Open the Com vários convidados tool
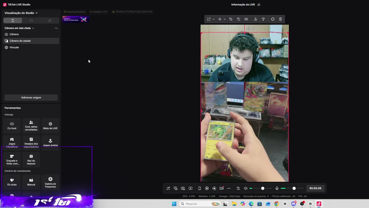 tap(31, 126)
